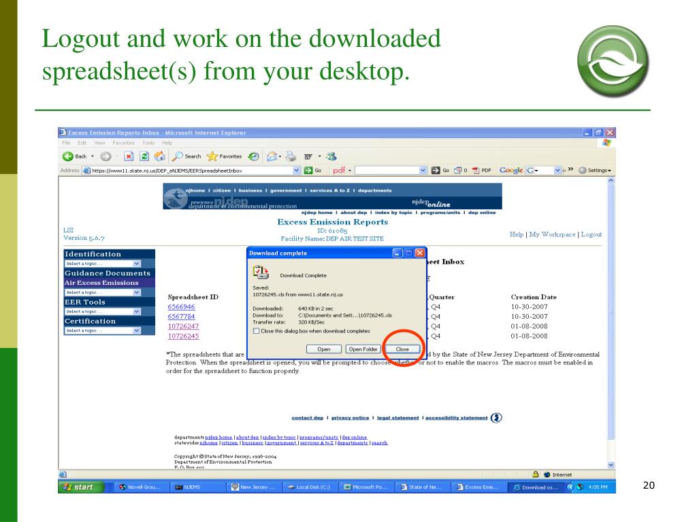Click the scrollbar down arrow
The height and width of the screenshot is (522, 697).
611,465
